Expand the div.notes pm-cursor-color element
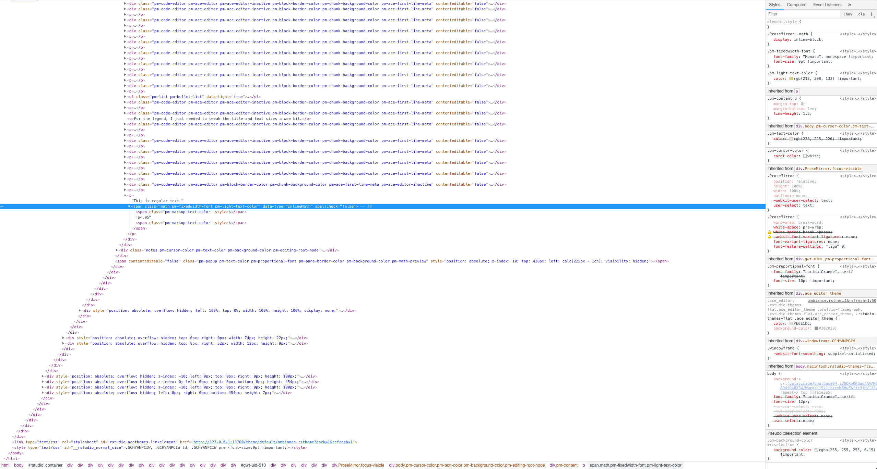The height and width of the screenshot is (469, 877). click(117, 250)
